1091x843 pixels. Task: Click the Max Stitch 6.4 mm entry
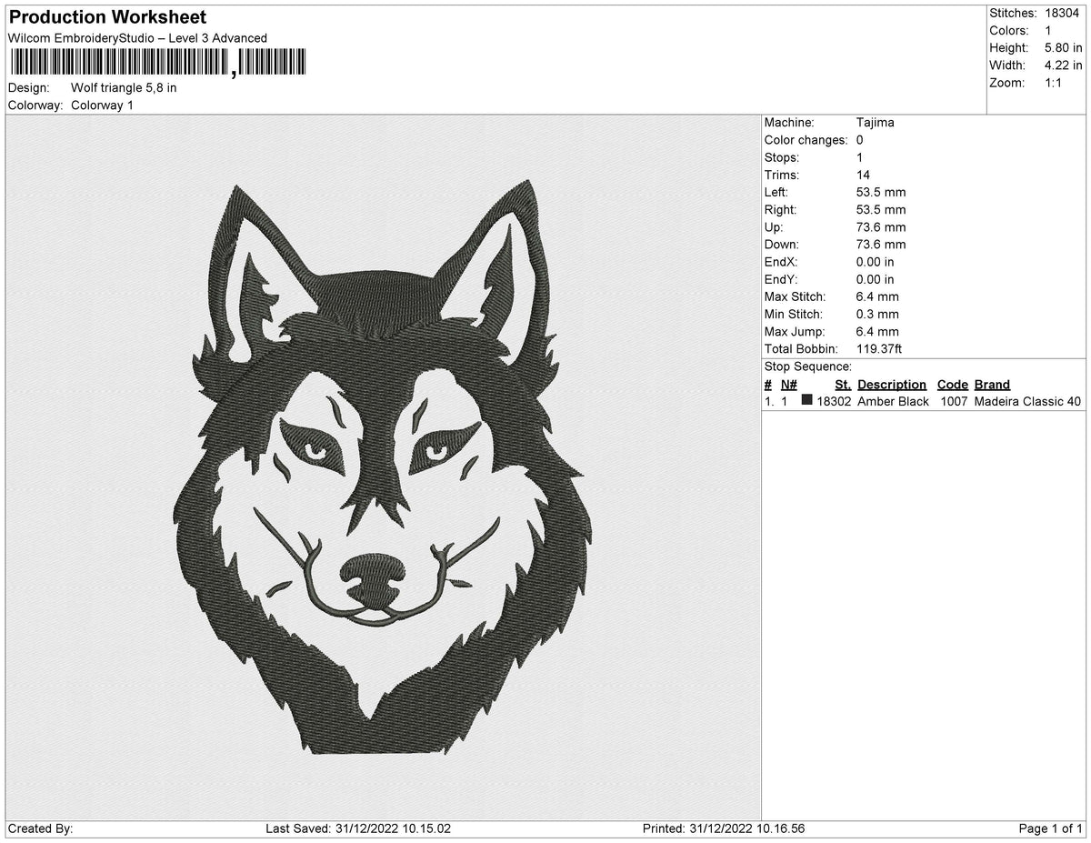877,296
